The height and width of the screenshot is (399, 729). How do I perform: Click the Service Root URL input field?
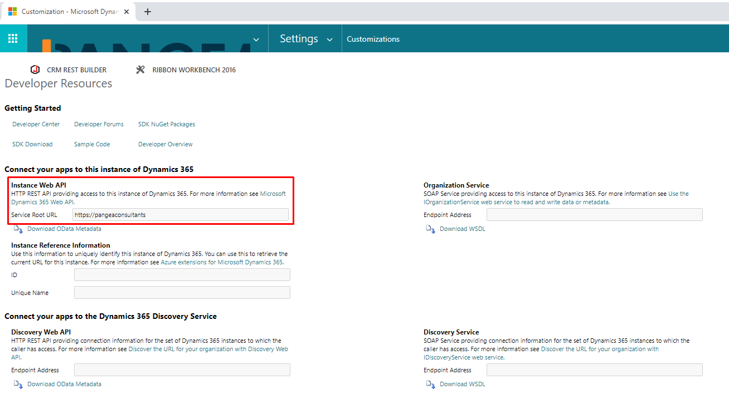pos(181,214)
